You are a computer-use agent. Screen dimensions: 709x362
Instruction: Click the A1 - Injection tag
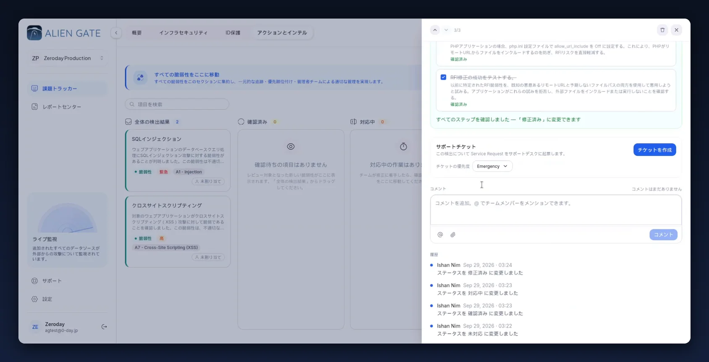click(x=189, y=172)
